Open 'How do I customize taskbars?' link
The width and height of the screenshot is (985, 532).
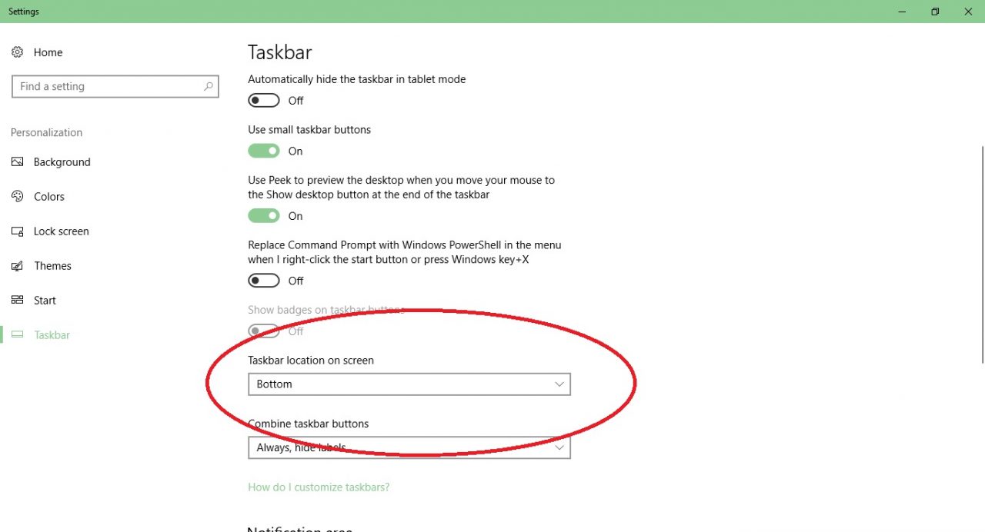[x=319, y=487]
